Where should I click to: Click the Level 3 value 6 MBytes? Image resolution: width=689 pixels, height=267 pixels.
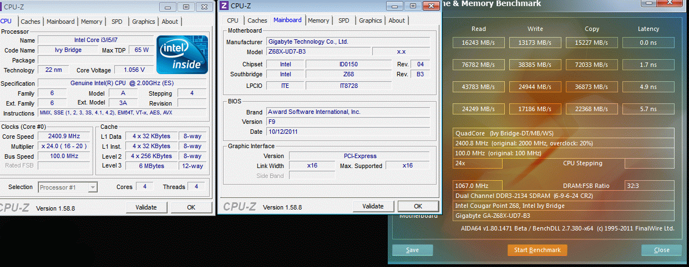(151, 166)
